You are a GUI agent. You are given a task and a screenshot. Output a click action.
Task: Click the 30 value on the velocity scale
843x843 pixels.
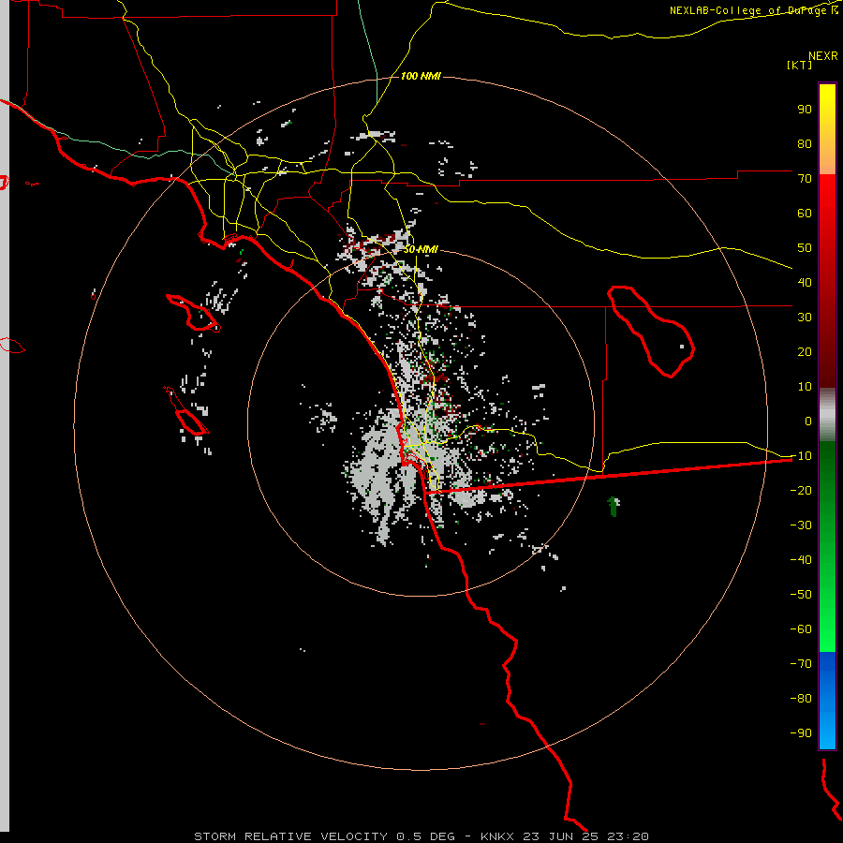(805, 318)
